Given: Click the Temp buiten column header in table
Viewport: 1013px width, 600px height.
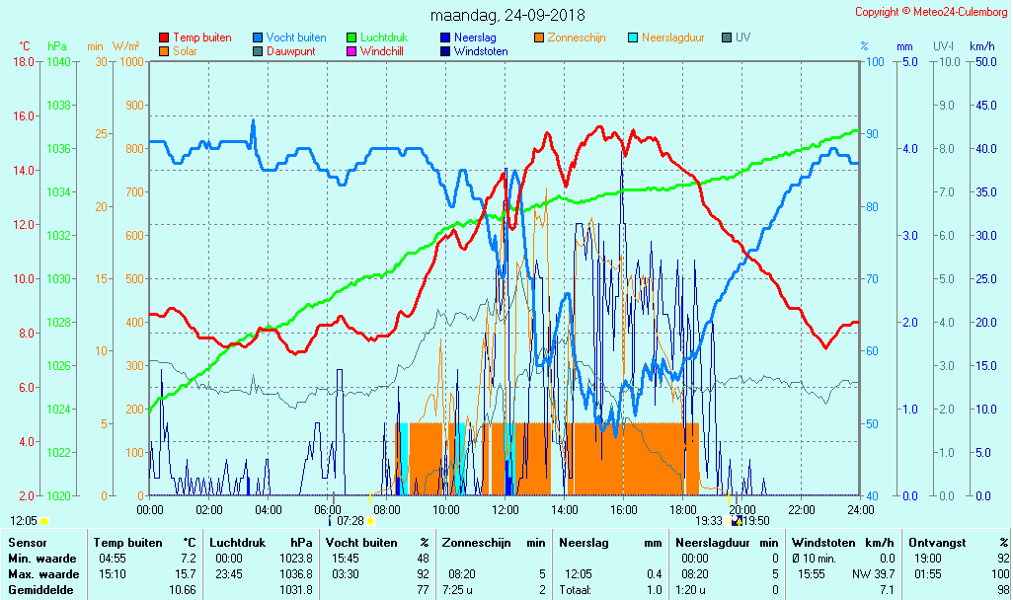Looking at the screenshot, I should click(x=127, y=543).
